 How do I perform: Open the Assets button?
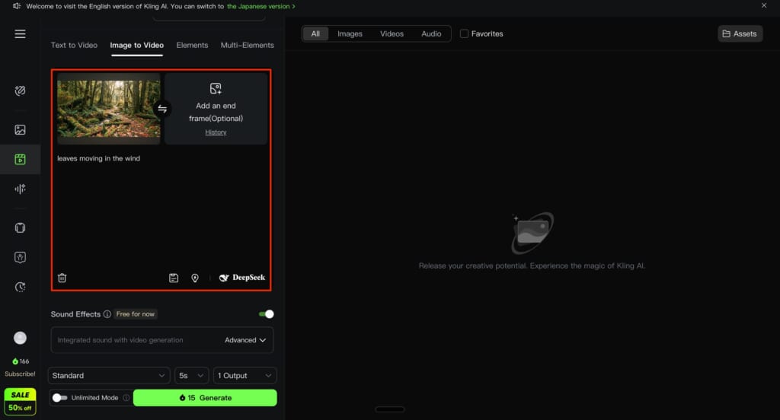coord(740,33)
